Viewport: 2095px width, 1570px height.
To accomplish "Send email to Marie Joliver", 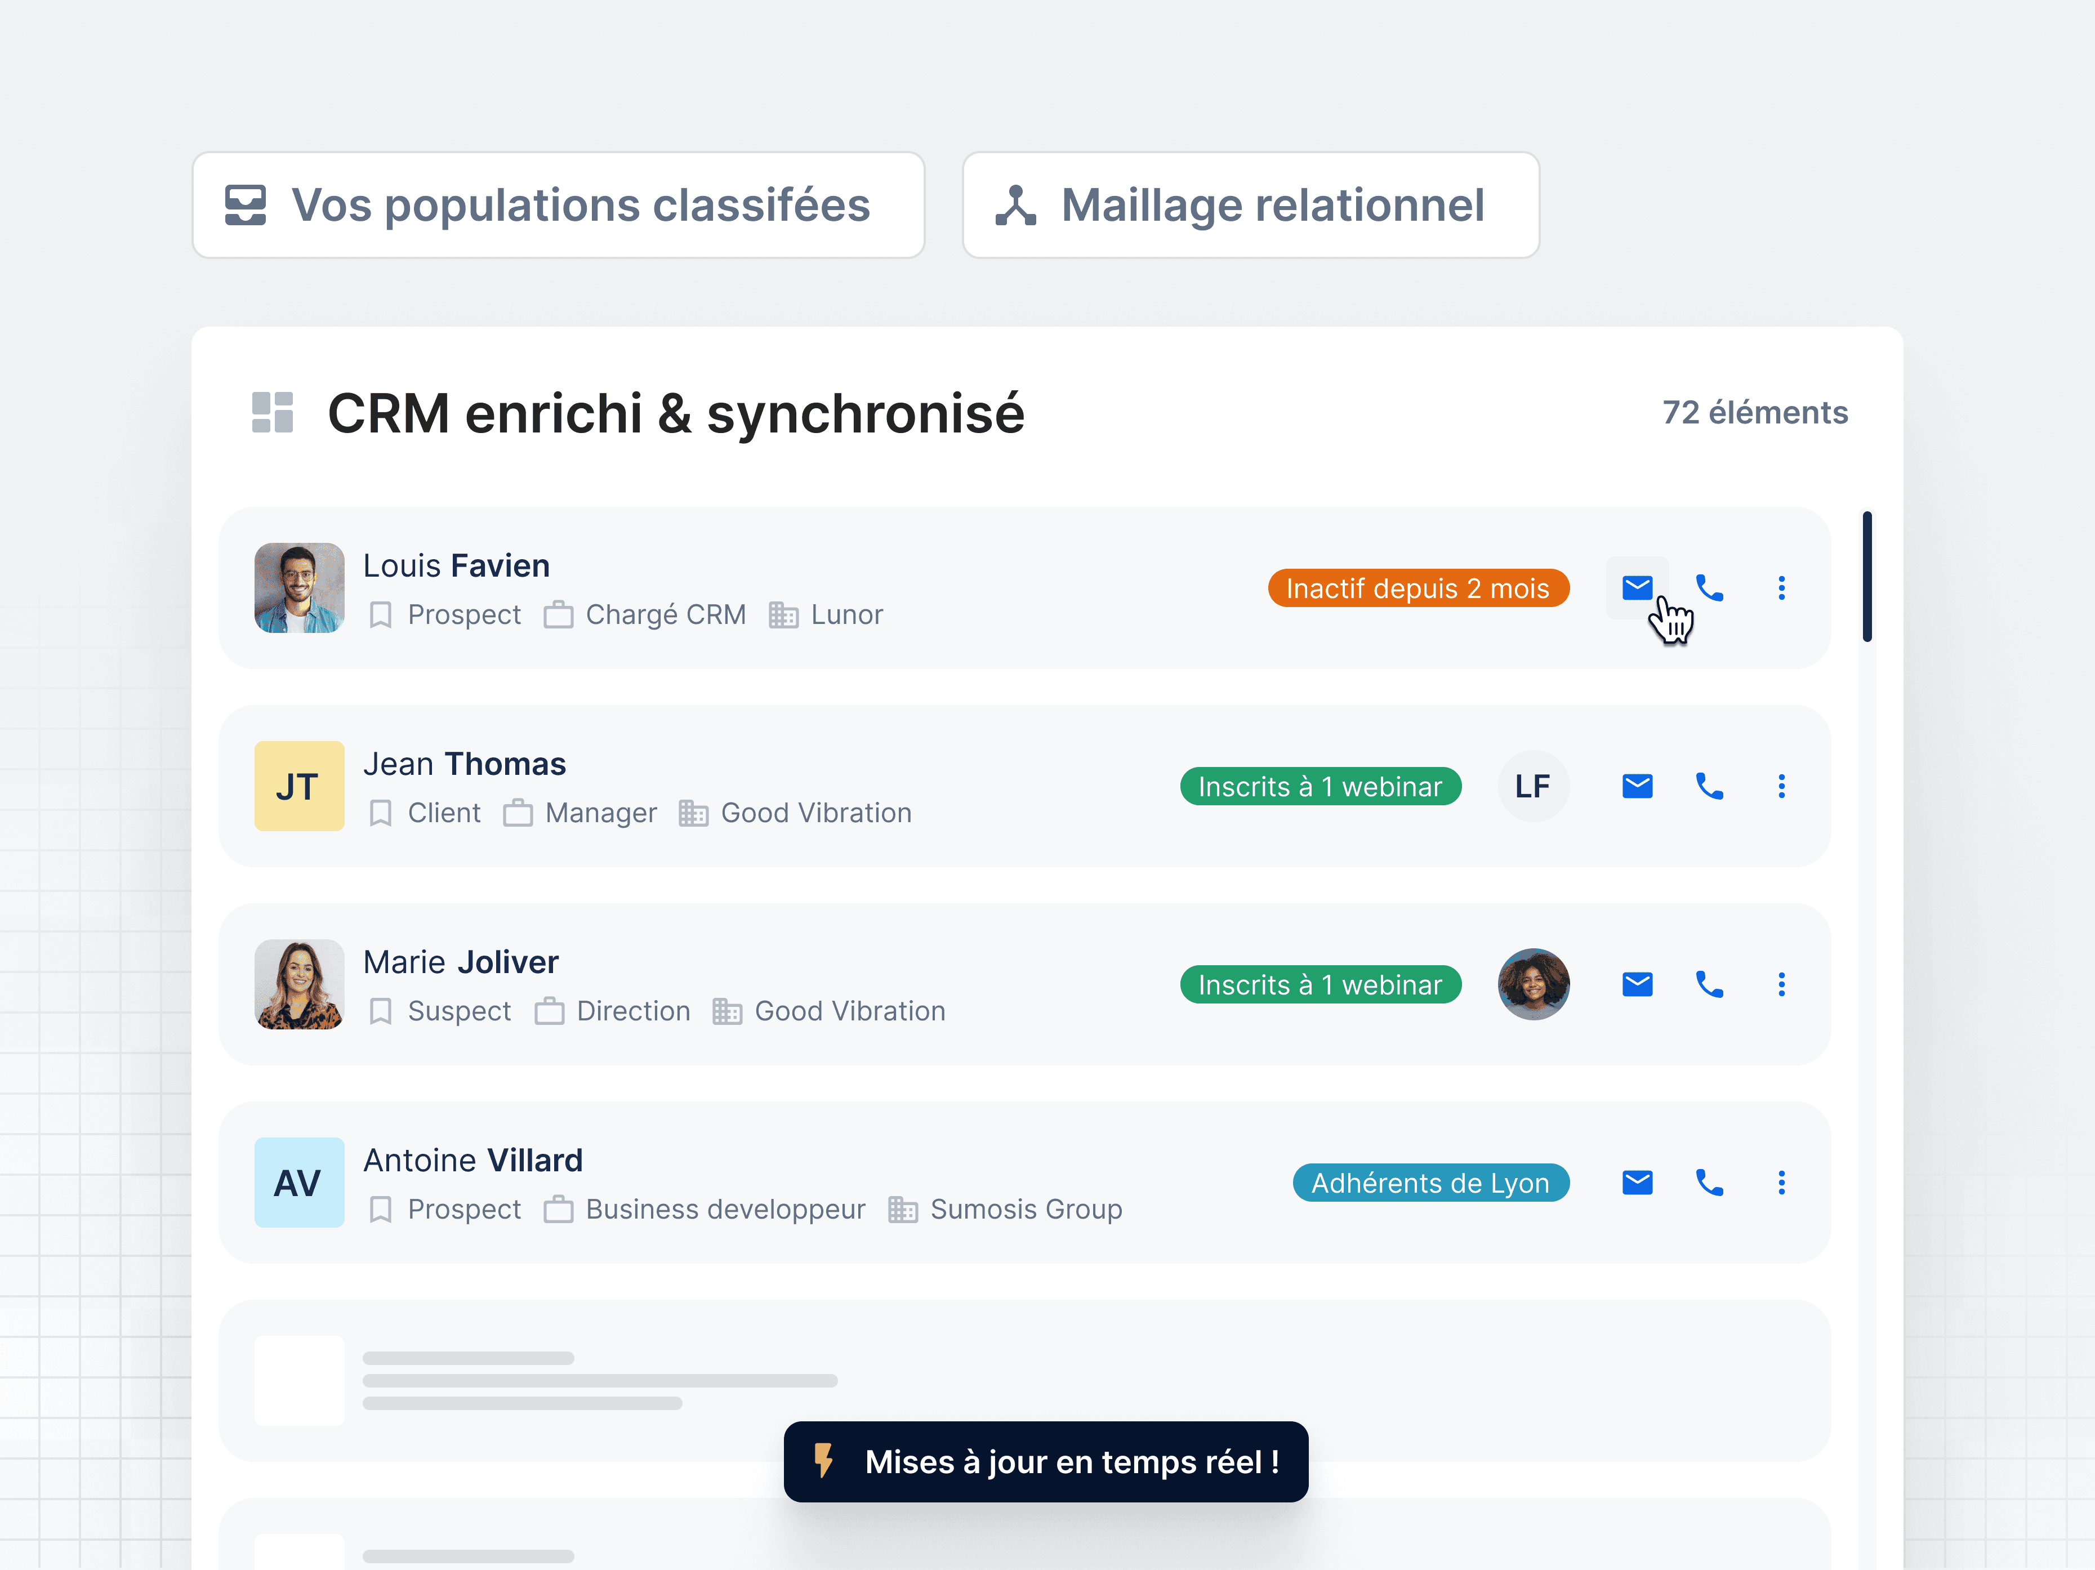I will pyautogui.click(x=1637, y=984).
